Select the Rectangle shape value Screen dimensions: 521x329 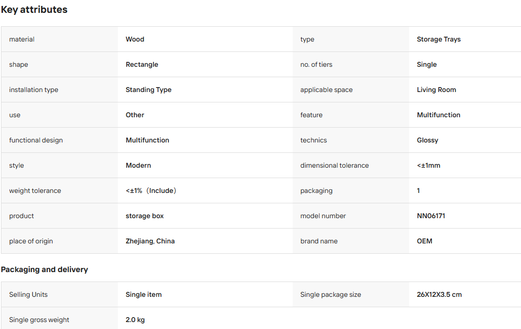click(142, 64)
